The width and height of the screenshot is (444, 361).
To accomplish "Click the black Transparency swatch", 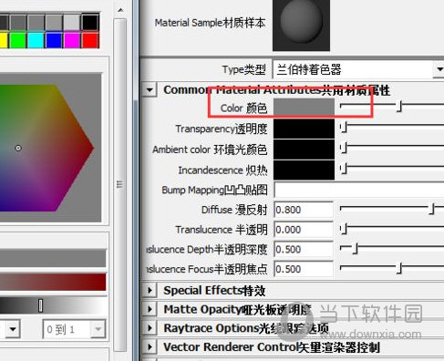I will 304,129.
